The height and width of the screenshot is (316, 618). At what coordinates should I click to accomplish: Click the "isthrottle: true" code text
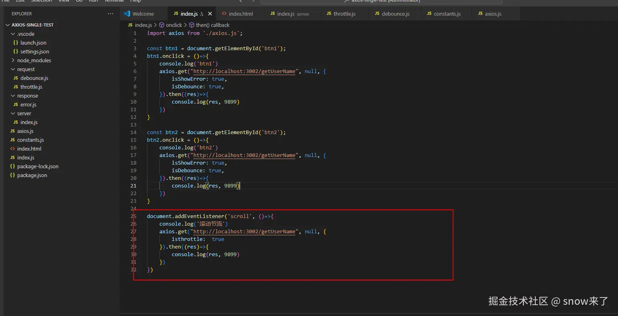[x=198, y=239]
